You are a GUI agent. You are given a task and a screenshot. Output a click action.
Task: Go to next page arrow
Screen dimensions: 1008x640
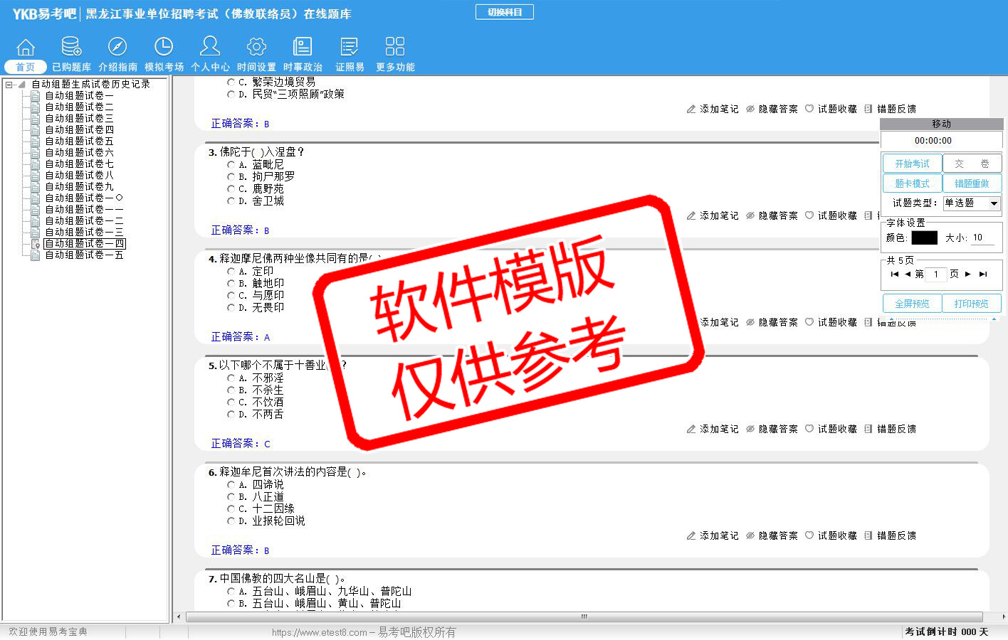[968, 274]
